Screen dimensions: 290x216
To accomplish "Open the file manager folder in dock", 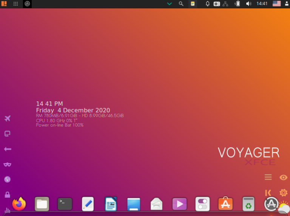I will point(42,204).
